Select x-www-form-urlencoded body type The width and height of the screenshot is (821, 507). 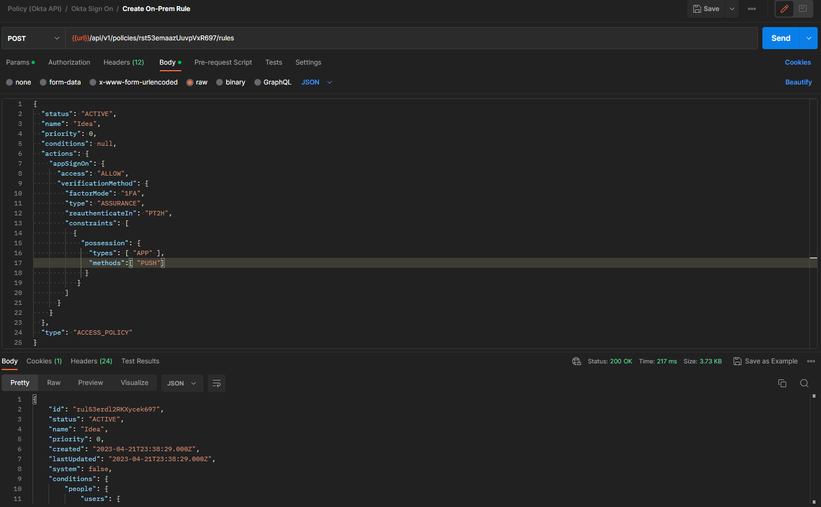(133, 82)
